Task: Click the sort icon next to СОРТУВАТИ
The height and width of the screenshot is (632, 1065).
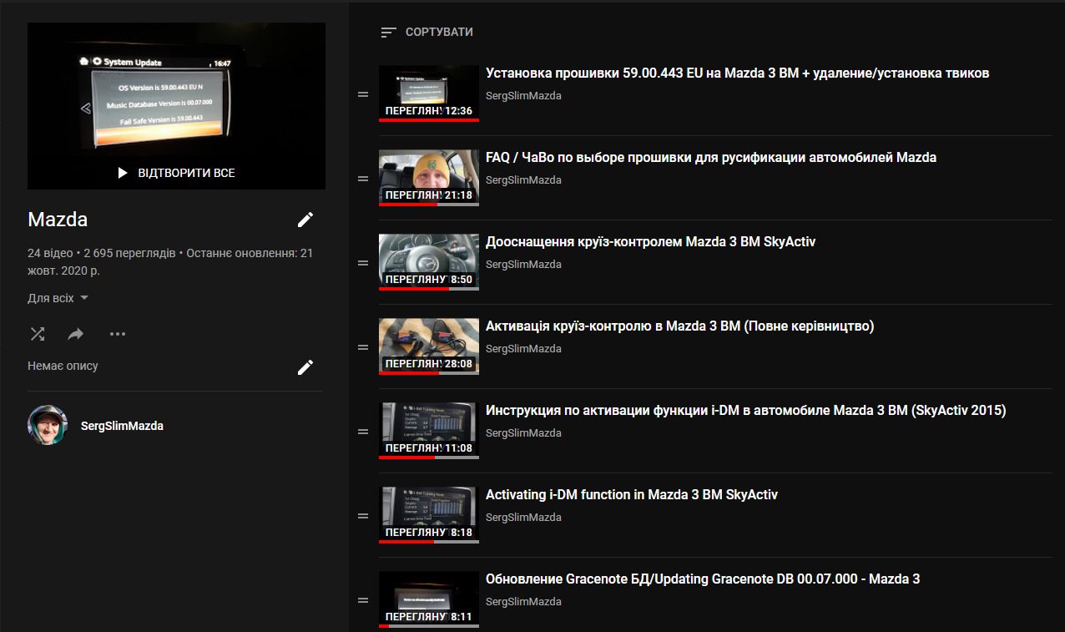Action: (x=388, y=33)
